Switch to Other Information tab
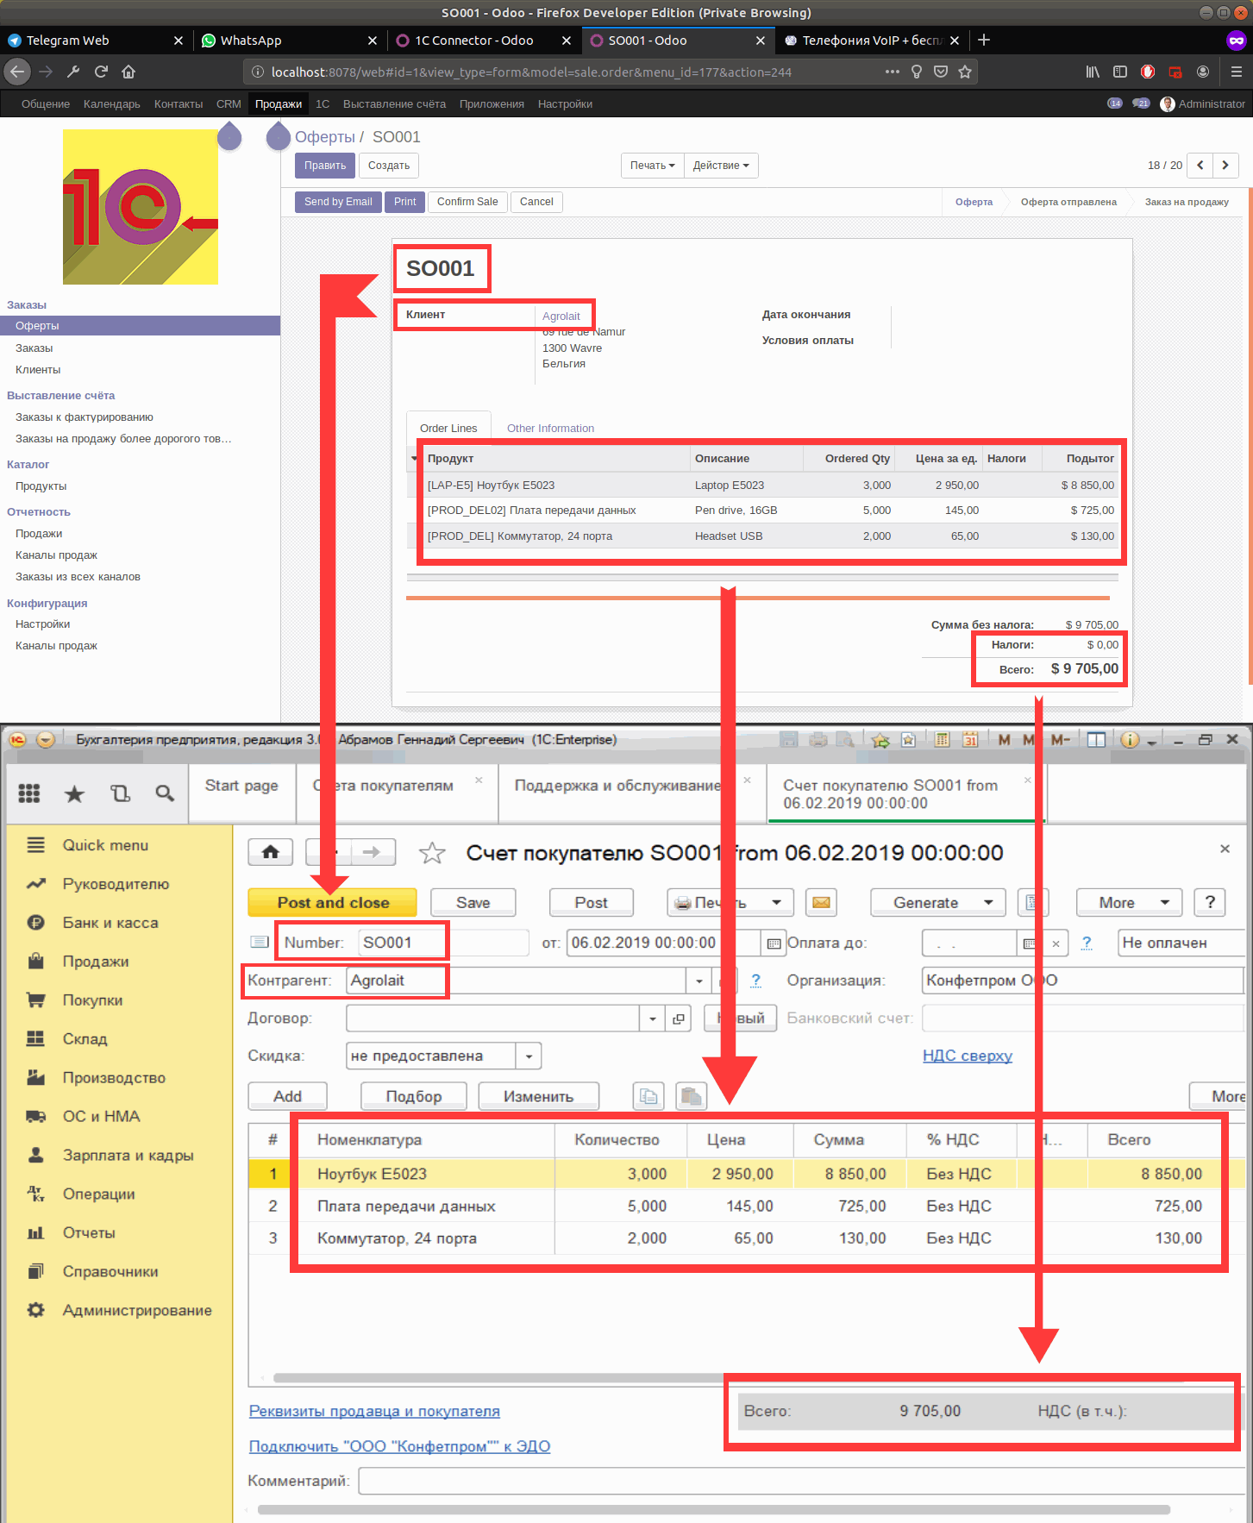 [x=550, y=428]
